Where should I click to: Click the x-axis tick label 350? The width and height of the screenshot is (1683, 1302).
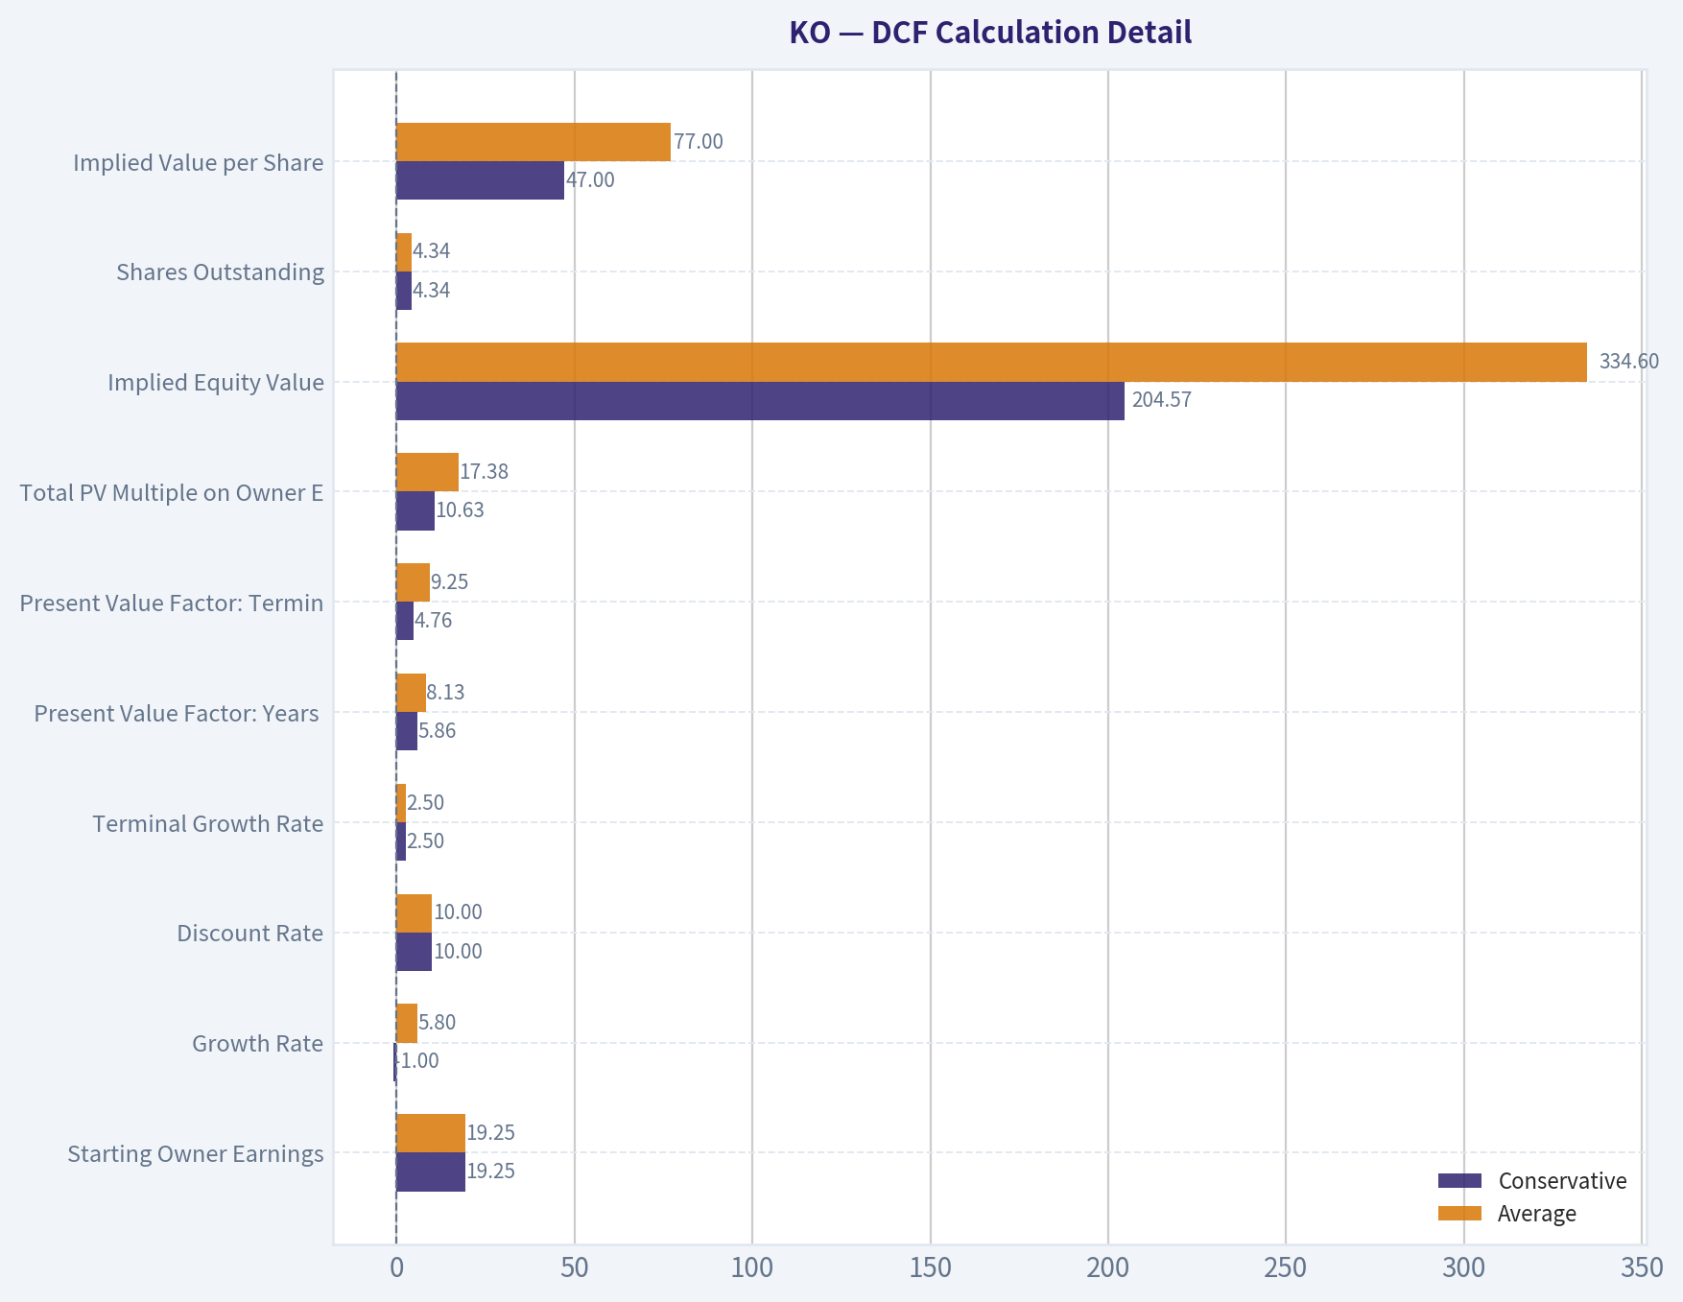tap(1642, 1268)
